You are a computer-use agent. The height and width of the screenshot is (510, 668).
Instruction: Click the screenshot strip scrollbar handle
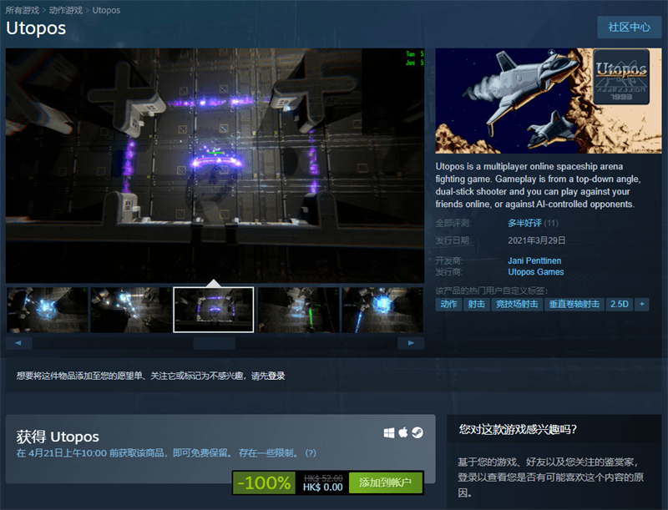point(214,343)
